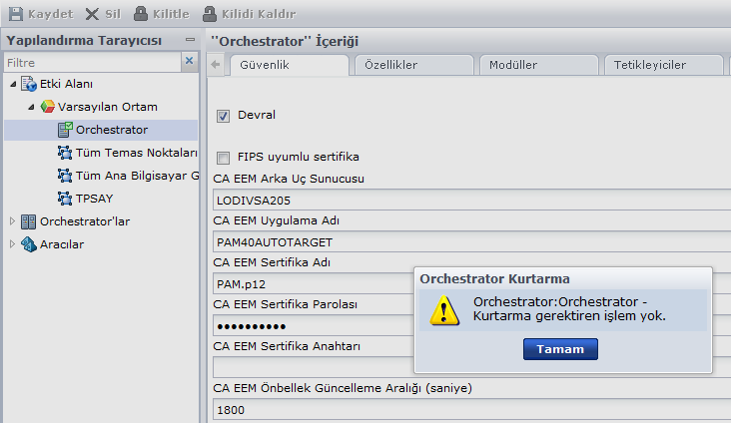Image resolution: width=731 pixels, height=423 pixels.
Task: Click the CA EEM Sertifika Anahtarı field
Action: [314, 367]
